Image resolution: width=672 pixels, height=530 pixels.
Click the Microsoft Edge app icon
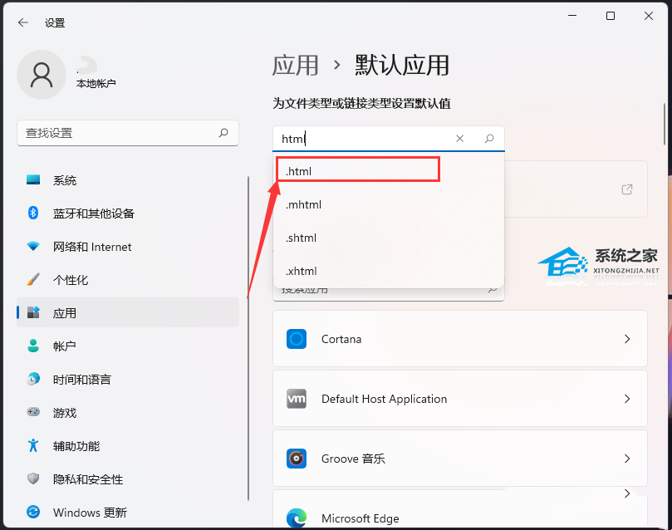coord(297,518)
